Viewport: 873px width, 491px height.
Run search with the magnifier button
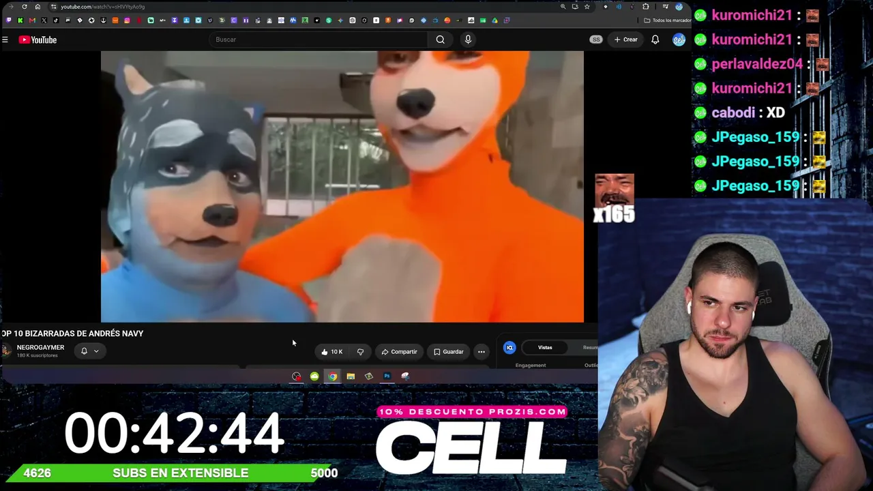[441, 40]
